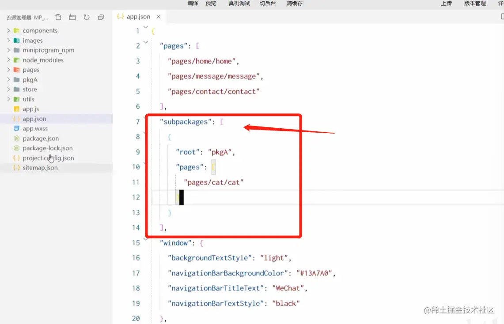Click the 切后台 background toolbar button
504x324 pixels.
pos(268,3)
